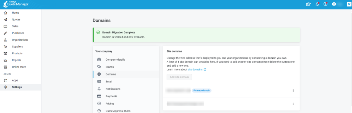Open the user account profile icon
This screenshot has width=352, height=113.
(334, 4)
